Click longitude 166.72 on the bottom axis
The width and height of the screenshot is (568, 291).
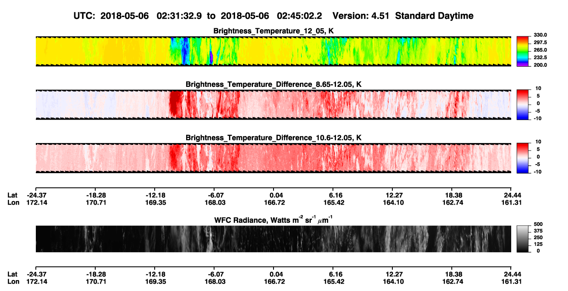point(275,282)
